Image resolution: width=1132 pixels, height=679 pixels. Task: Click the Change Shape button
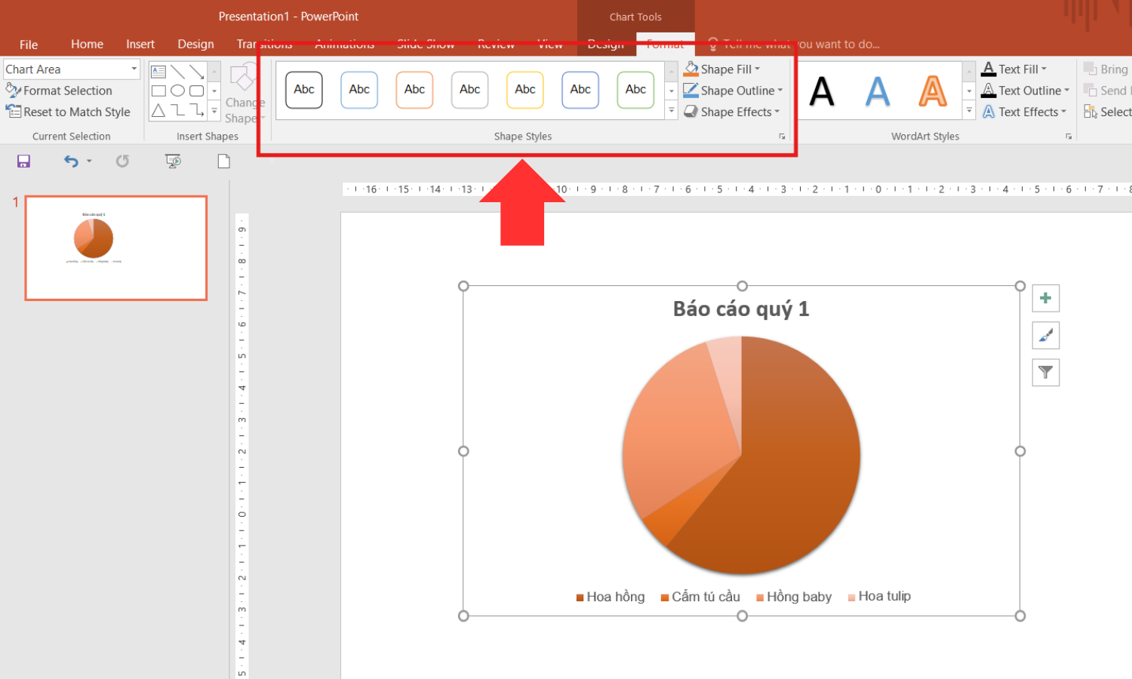click(243, 91)
